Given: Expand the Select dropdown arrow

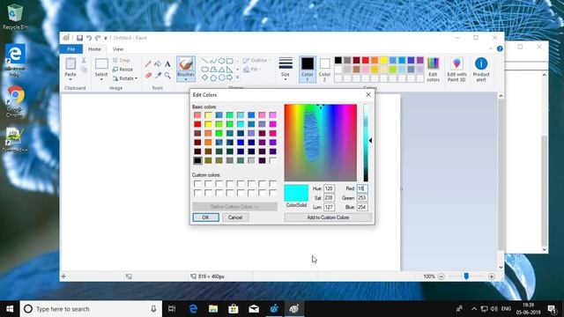Looking at the screenshot, I should (101, 79).
